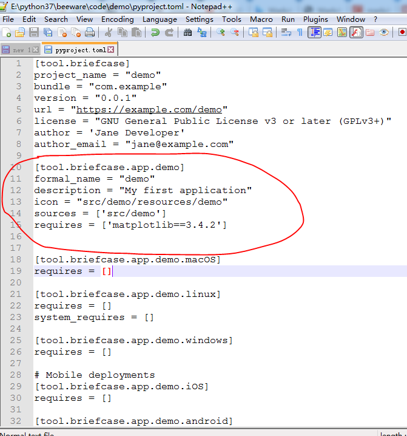The height and width of the screenshot is (436, 407).
Task: Toggle show all characters pilcrow button
Action: pos(300,33)
